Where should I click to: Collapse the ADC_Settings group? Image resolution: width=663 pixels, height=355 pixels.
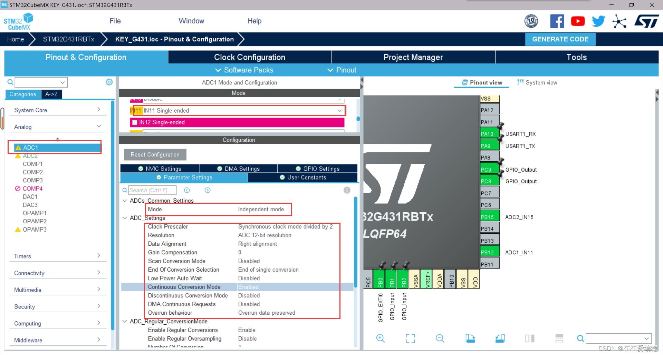(125, 218)
